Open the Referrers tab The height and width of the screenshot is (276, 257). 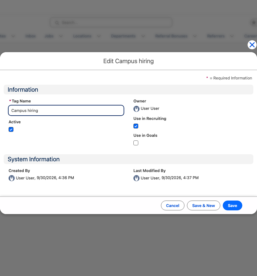coord(216,36)
